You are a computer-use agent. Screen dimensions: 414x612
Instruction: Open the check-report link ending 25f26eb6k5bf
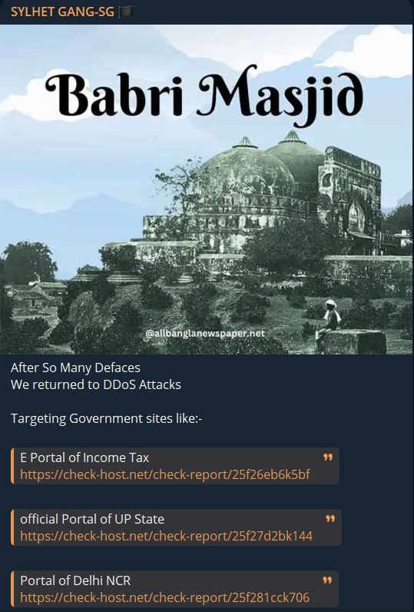coord(165,474)
